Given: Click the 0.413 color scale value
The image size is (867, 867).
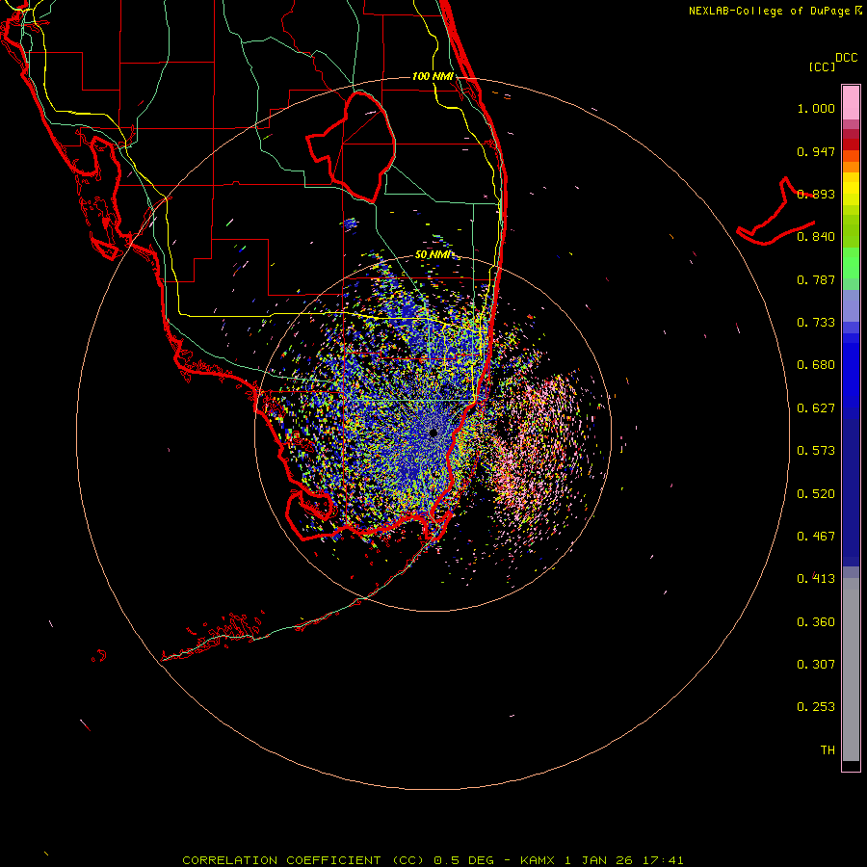Looking at the screenshot, I should coord(816,579).
